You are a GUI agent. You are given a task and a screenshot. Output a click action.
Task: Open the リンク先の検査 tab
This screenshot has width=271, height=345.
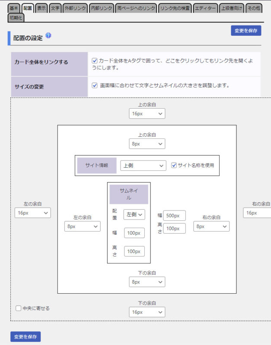click(175, 8)
